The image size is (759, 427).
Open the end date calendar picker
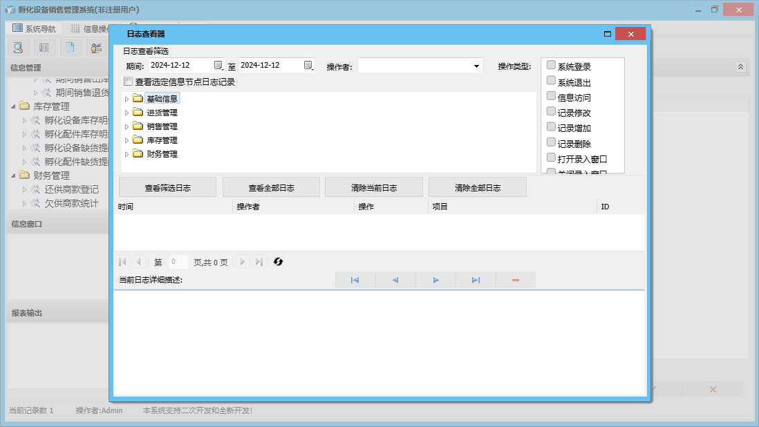[x=308, y=65]
